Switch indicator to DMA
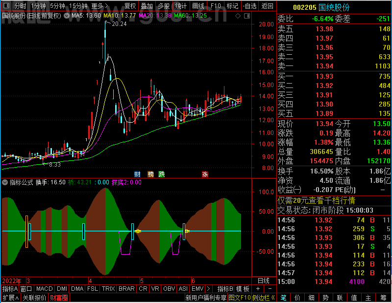This screenshot has height=303, width=392. pos(77,289)
